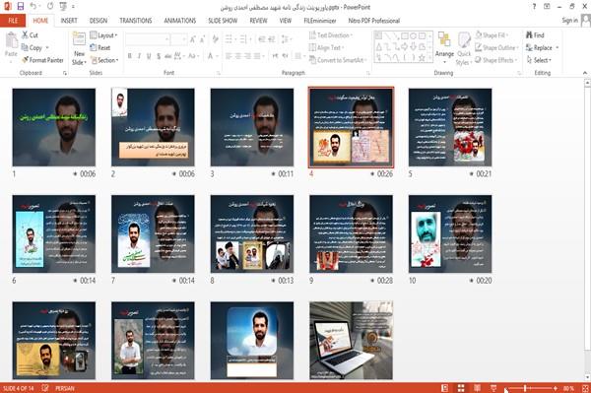Click the Save icon in quick access toolbar

click(x=21, y=7)
